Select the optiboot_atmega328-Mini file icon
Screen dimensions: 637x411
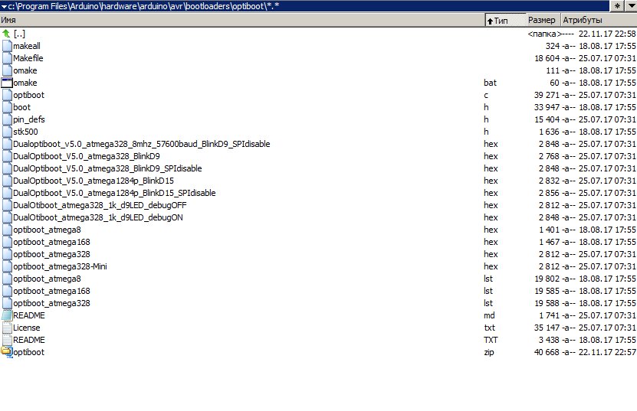coord(7,266)
